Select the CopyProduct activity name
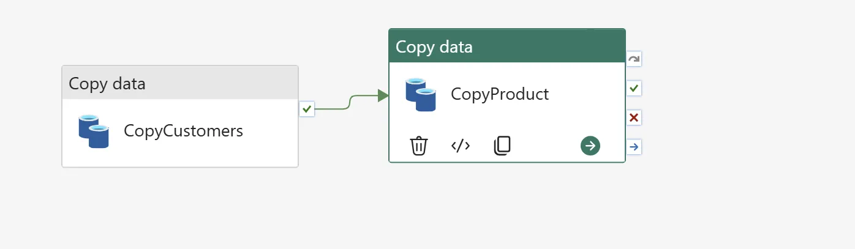Image resolution: width=855 pixels, height=249 pixels. (x=500, y=94)
